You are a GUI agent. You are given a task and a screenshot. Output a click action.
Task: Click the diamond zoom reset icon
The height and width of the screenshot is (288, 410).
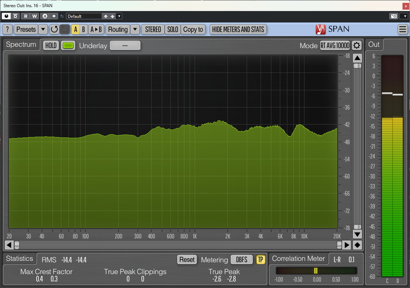tap(357, 245)
